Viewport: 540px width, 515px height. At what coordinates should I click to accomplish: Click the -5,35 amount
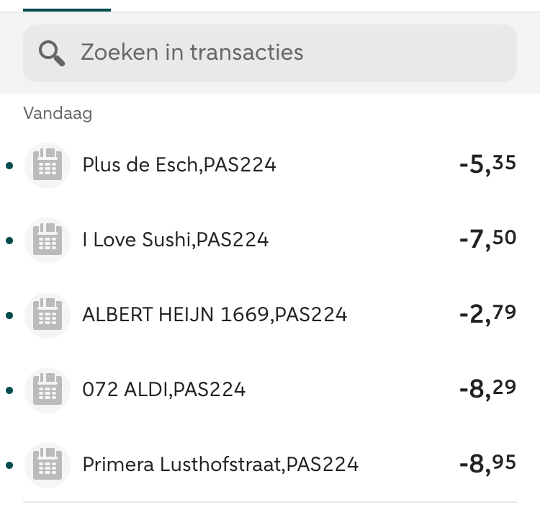coord(487,165)
